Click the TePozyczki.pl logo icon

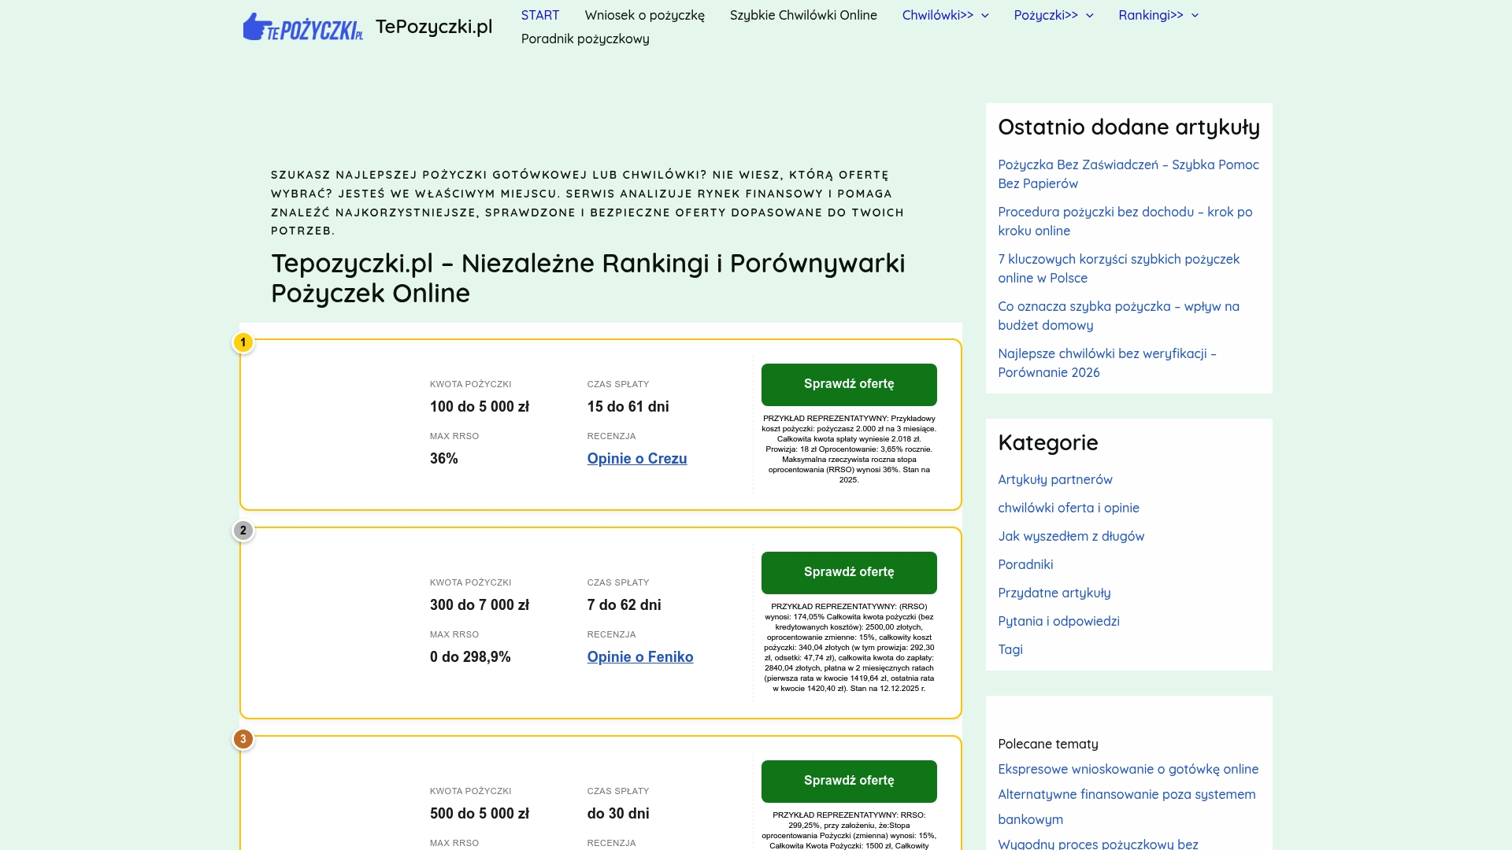click(x=303, y=26)
